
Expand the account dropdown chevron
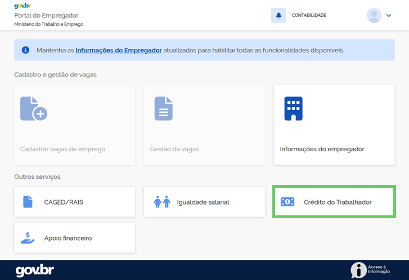click(389, 15)
